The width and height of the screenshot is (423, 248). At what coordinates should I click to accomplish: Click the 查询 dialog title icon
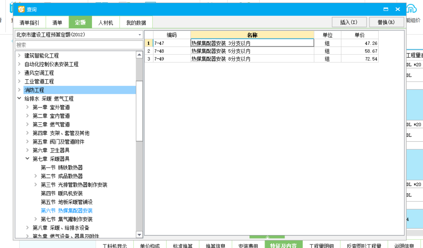(x=21, y=9)
